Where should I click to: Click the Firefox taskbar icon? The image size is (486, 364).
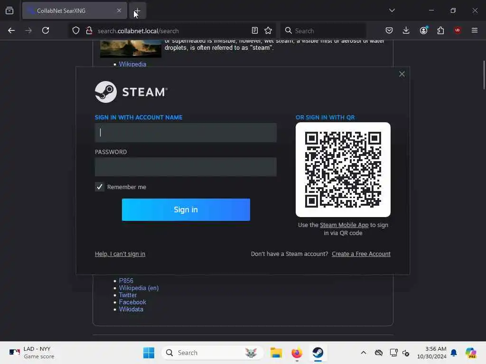(297, 353)
